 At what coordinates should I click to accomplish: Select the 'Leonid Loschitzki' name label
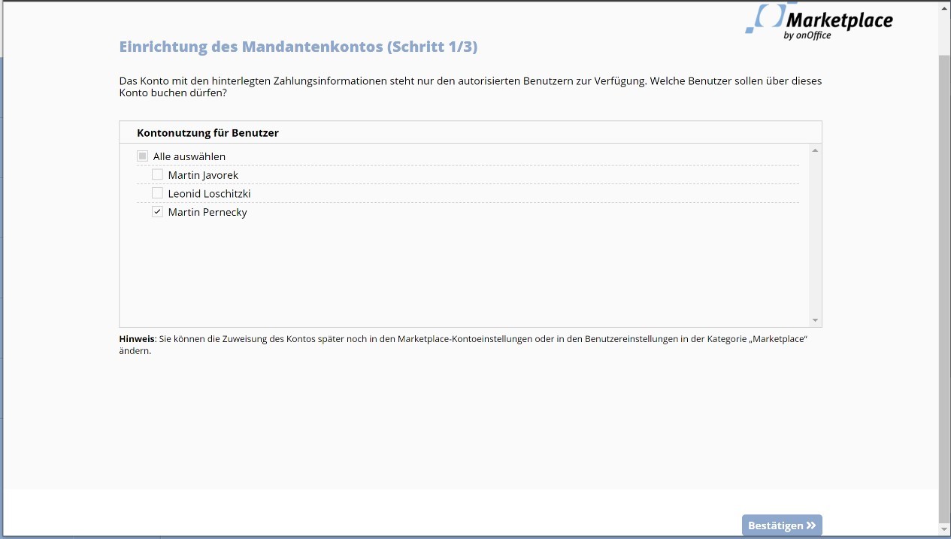[209, 194]
